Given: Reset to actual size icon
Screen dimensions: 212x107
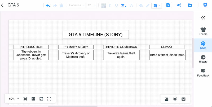Looking at the screenshot, I should tap(41, 99).
